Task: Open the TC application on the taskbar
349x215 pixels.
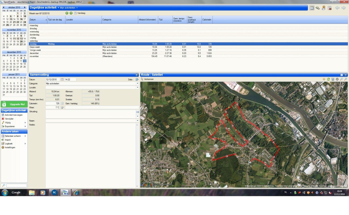Action: [54, 192]
